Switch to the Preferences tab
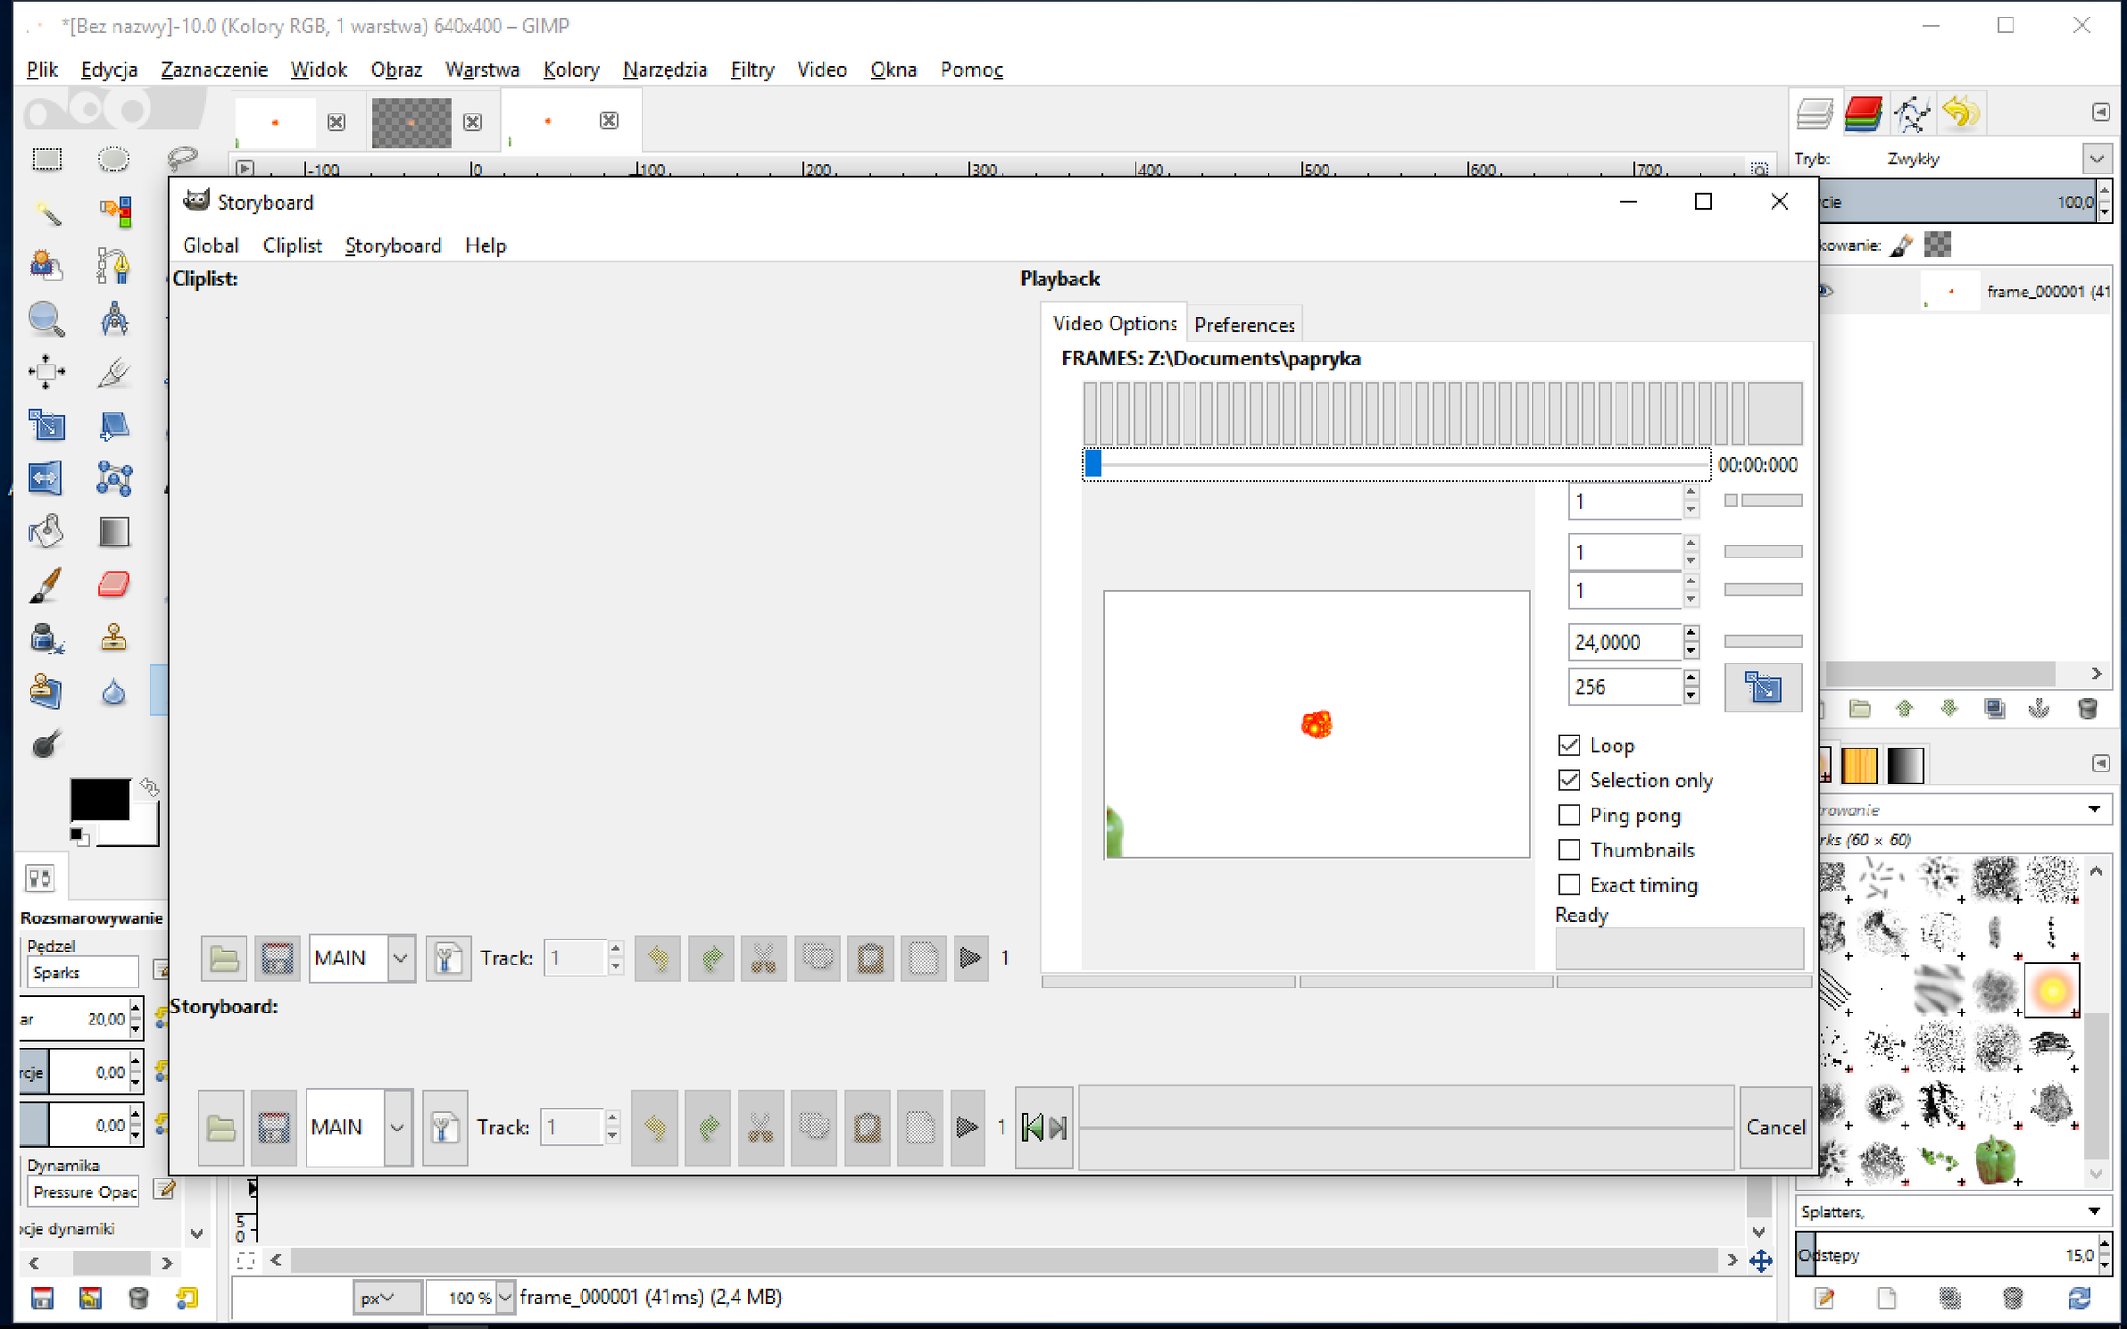This screenshot has width=2127, height=1329. tap(1244, 325)
